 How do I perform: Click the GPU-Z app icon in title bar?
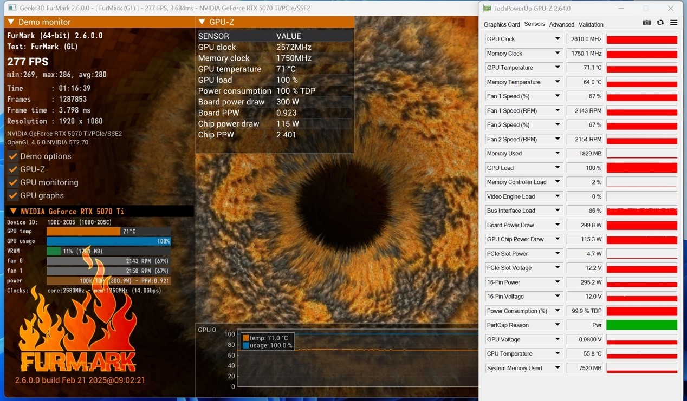[x=487, y=8]
